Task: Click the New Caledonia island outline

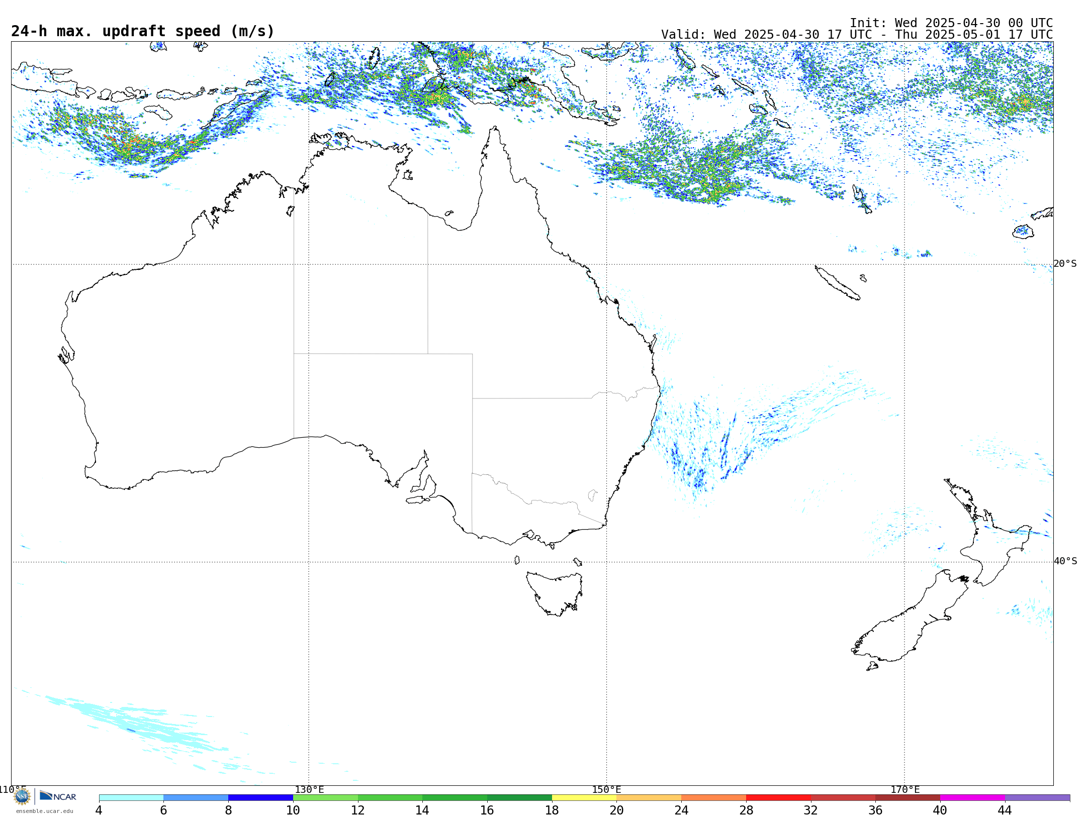Action: 837,283
